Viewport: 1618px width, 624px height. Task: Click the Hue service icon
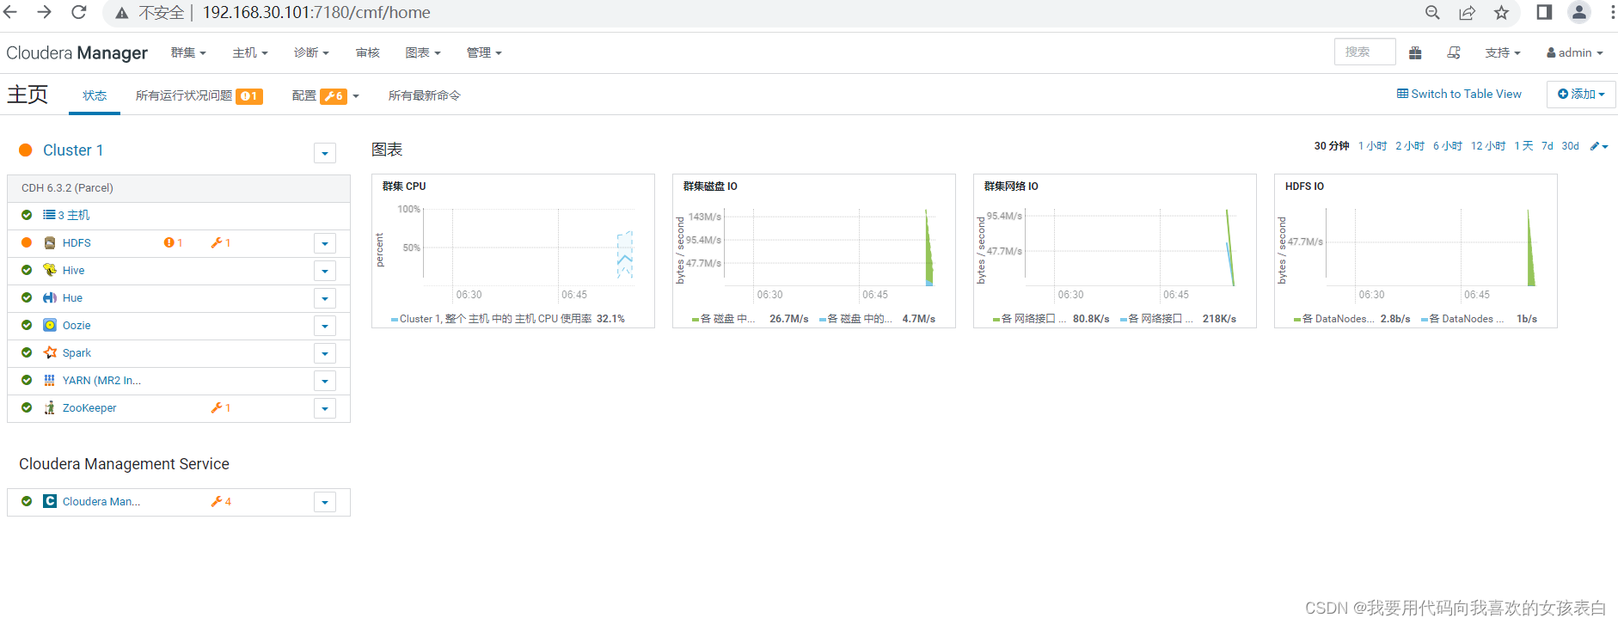[x=50, y=297]
